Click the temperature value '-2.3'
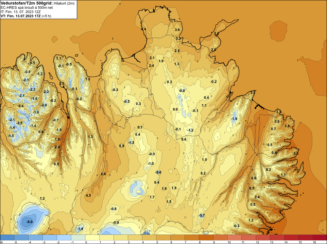 [32, 89]
